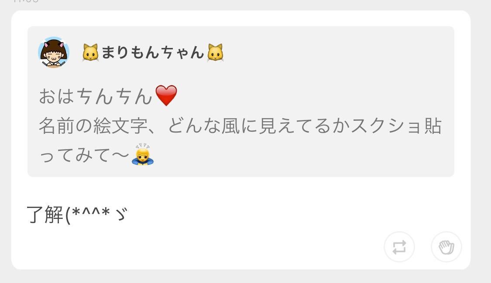Click the cat emoji after まりもんちゃん
The height and width of the screenshot is (283, 491).
point(216,52)
